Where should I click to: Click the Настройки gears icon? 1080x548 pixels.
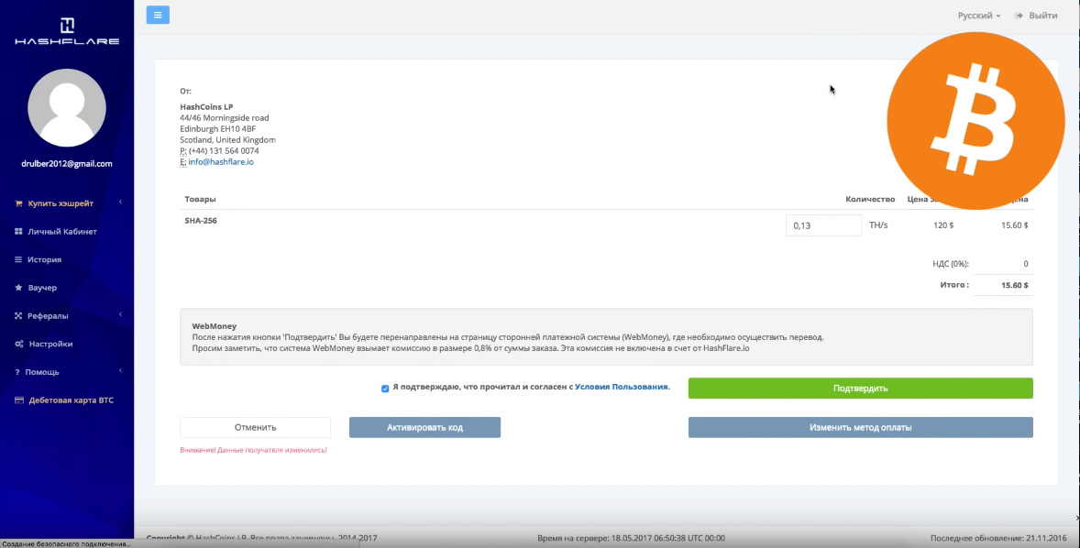click(x=18, y=344)
